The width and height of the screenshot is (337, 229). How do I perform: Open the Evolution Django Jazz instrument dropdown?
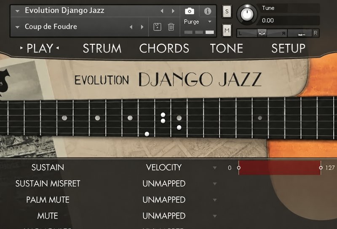click(x=17, y=11)
